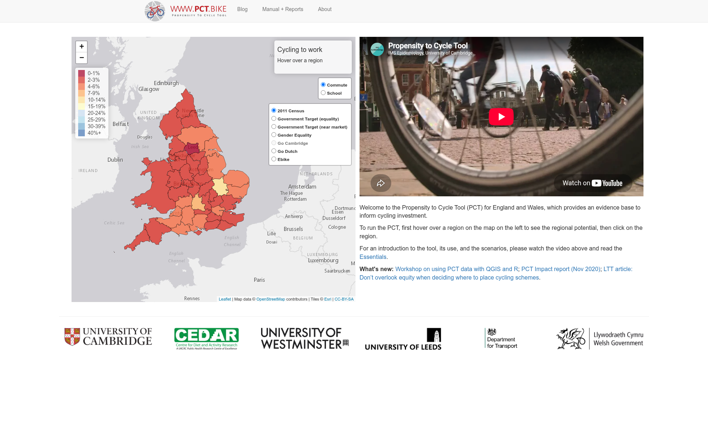Play the Propensity to Cycle Tool video
This screenshot has width=708, height=442.
[501, 116]
